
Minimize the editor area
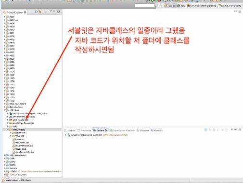point(235,11)
